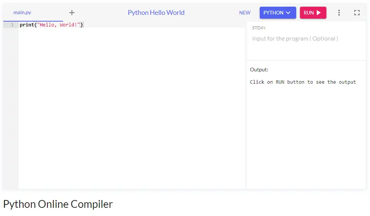Screen dimensions: 370x216
Task: Click the STDIN label
Action: (259, 28)
